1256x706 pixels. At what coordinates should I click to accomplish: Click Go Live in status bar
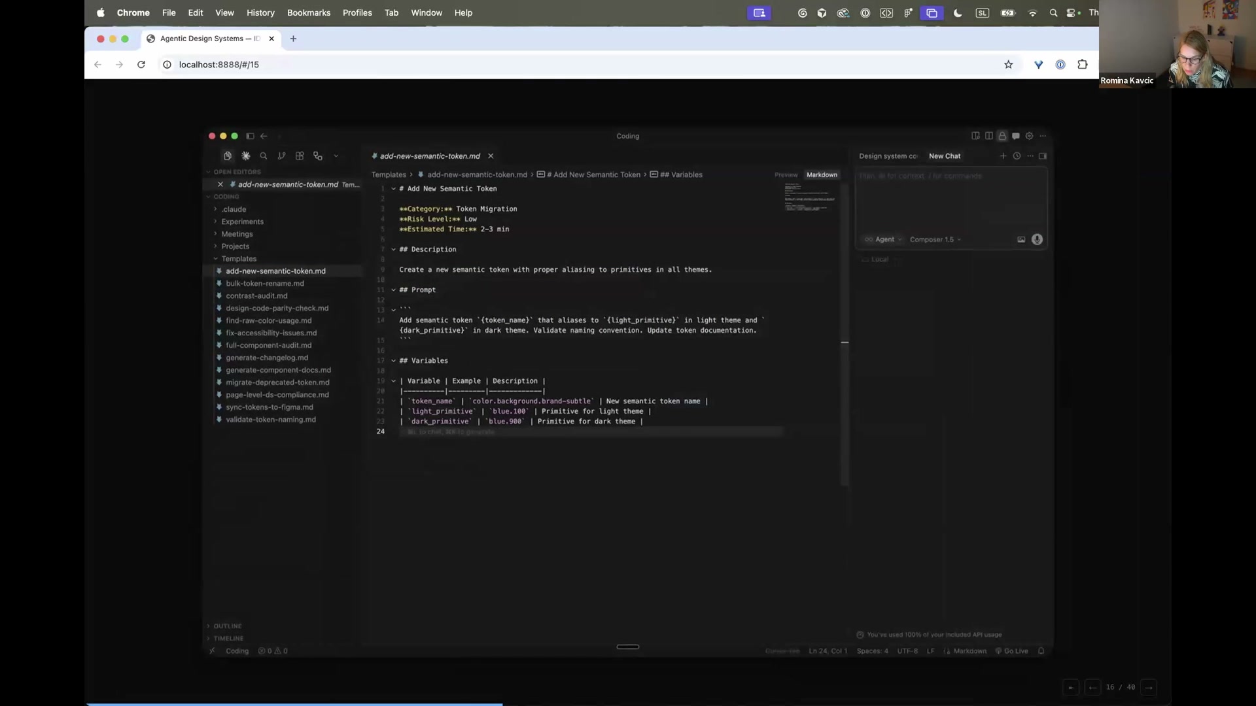[x=1012, y=651]
